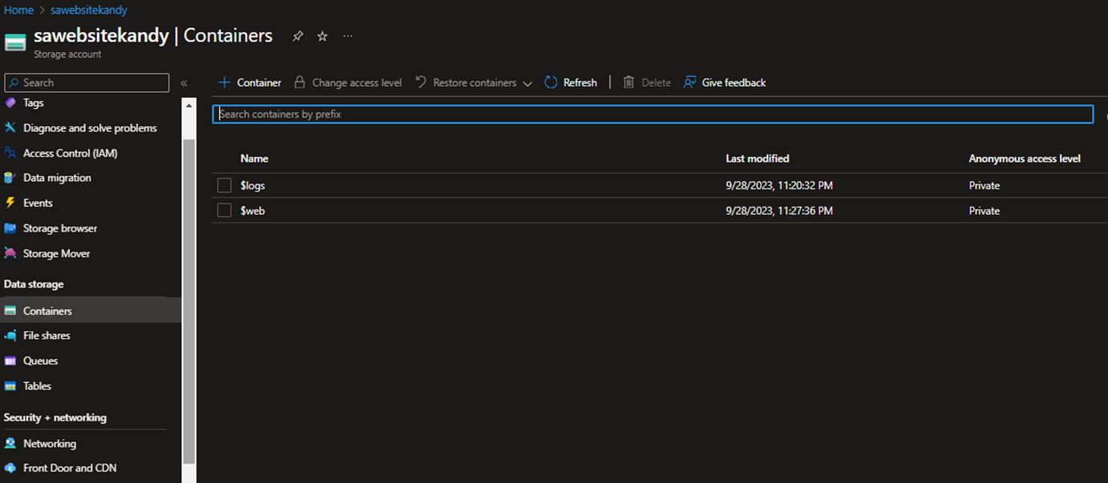The image size is (1108, 483).
Task: Click the Data migration icon
Action: [x=10, y=178]
